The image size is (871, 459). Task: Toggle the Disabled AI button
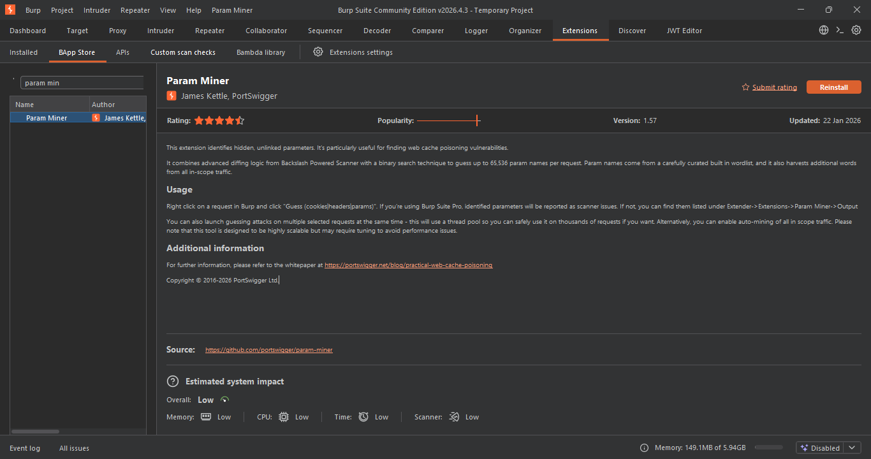(820, 448)
